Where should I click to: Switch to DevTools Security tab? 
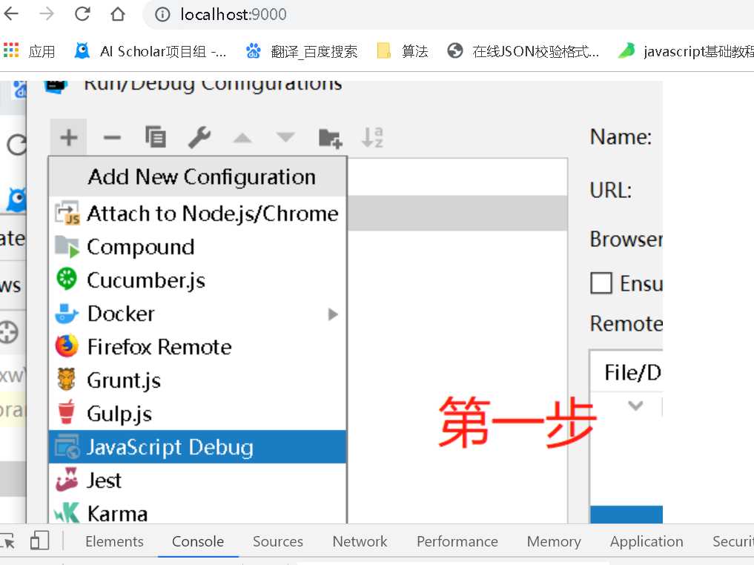pyautogui.click(x=732, y=541)
